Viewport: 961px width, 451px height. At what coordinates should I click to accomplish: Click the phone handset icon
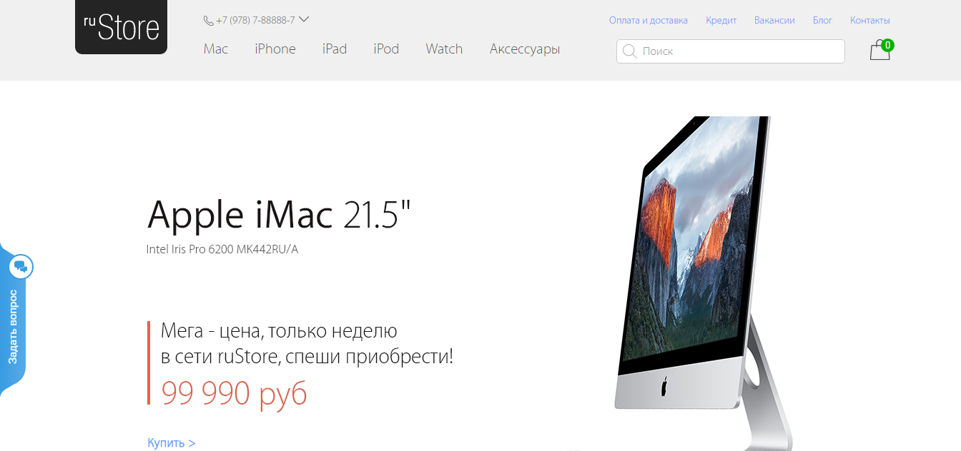click(x=208, y=21)
